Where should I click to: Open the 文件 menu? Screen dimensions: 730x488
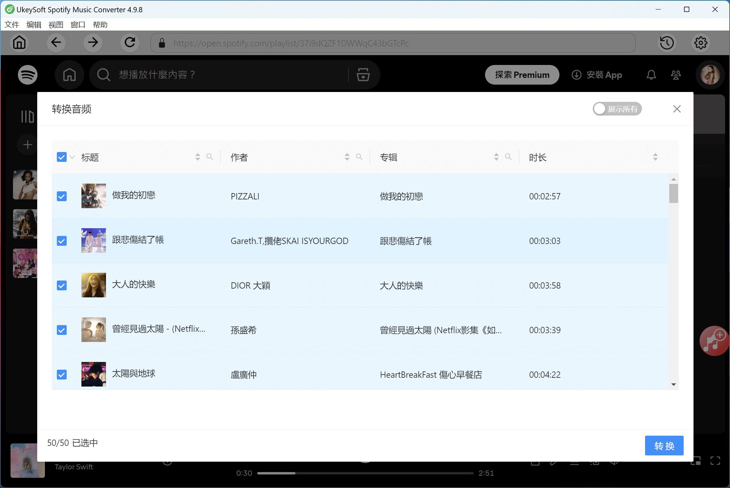(x=12, y=25)
